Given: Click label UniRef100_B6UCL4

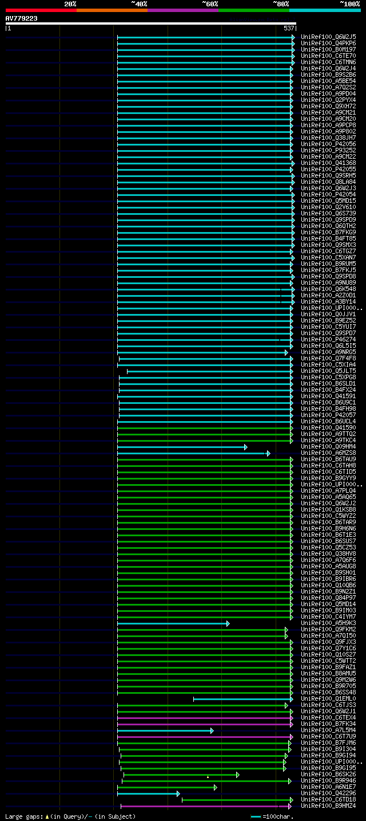Looking at the screenshot, I should (x=328, y=421).
